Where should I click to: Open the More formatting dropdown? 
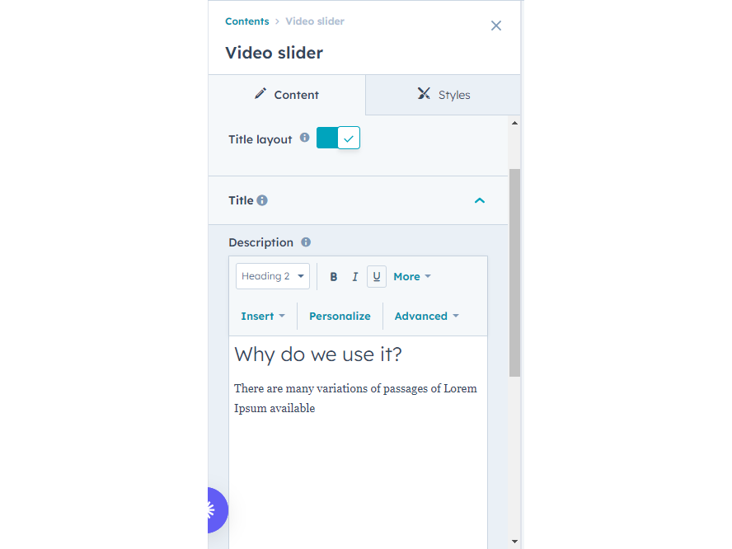(x=412, y=276)
